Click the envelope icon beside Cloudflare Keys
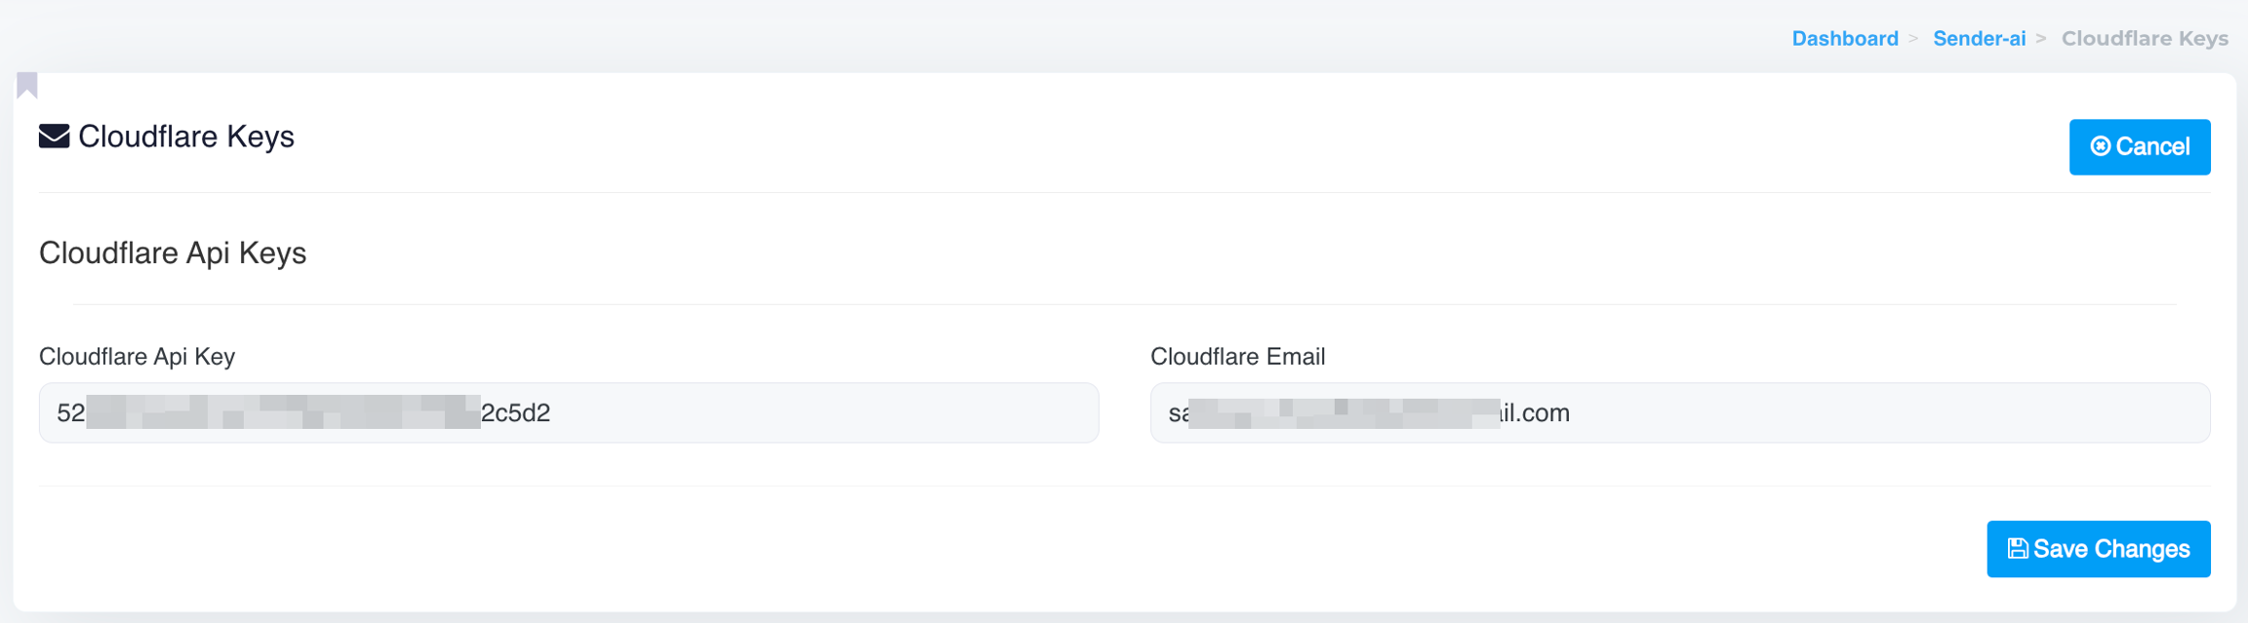The height and width of the screenshot is (623, 2248). click(x=54, y=136)
